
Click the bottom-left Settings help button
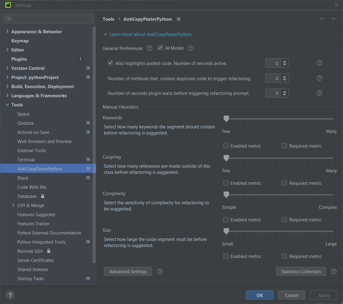[10, 295]
